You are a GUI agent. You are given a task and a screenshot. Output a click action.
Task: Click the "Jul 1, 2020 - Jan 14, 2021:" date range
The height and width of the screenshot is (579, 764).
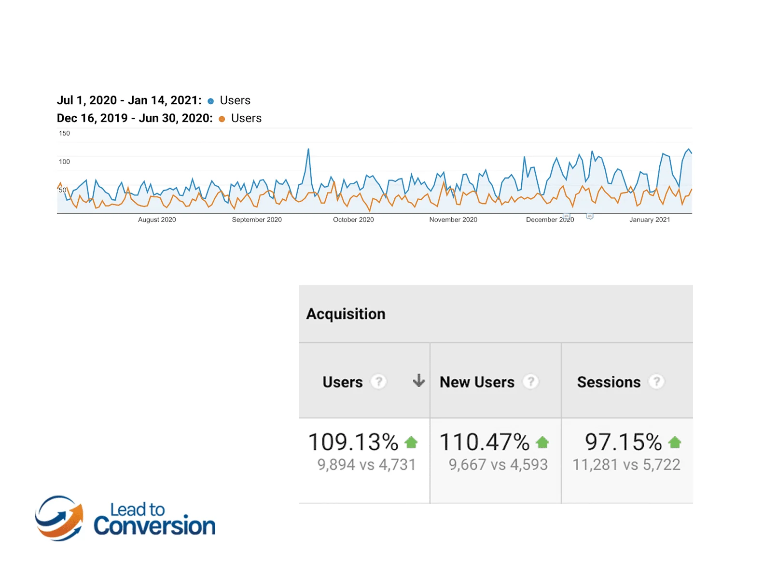[129, 100]
